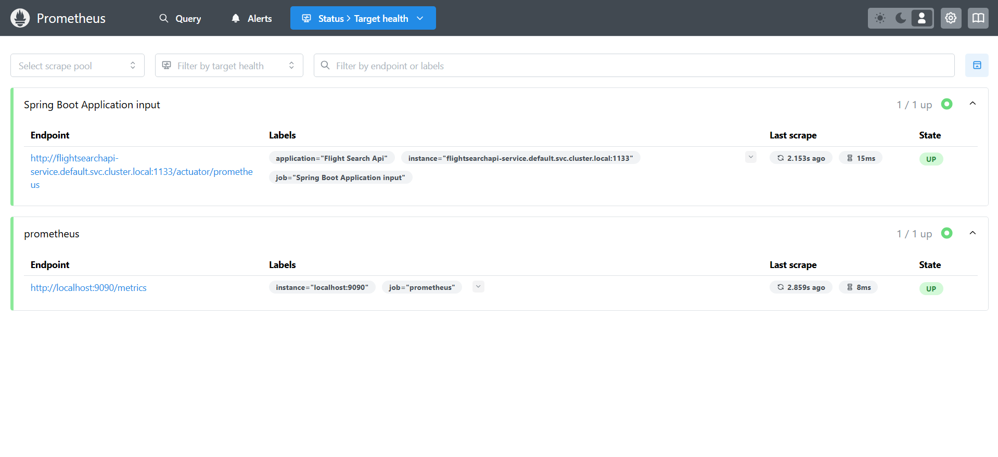The image size is (998, 457).
Task: Click the 2.153s ago last scrape badge
Action: tap(801, 158)
